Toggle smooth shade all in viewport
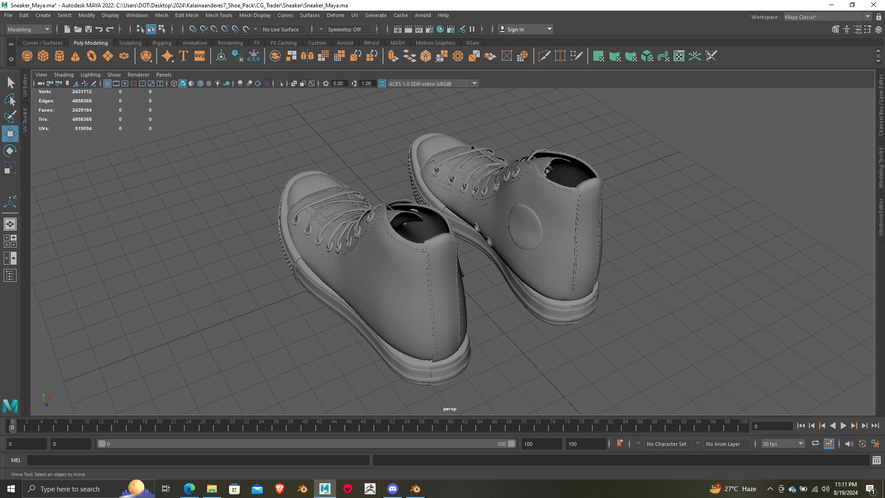Image resolution: width=885 pixels, height=498 pixels. click(183, 83)
